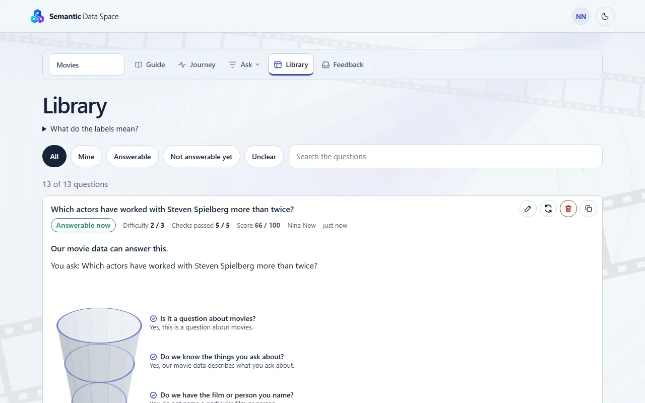Image resolution: width=645 pixels, height=403 pixels.
Task: Click the author name Nina New
Action: click(x=301, y=225)
